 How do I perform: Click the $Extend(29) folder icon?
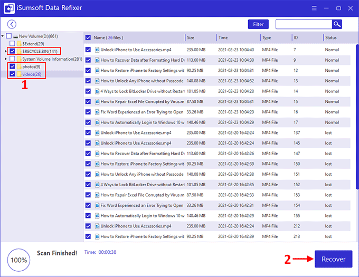(19, 43)
